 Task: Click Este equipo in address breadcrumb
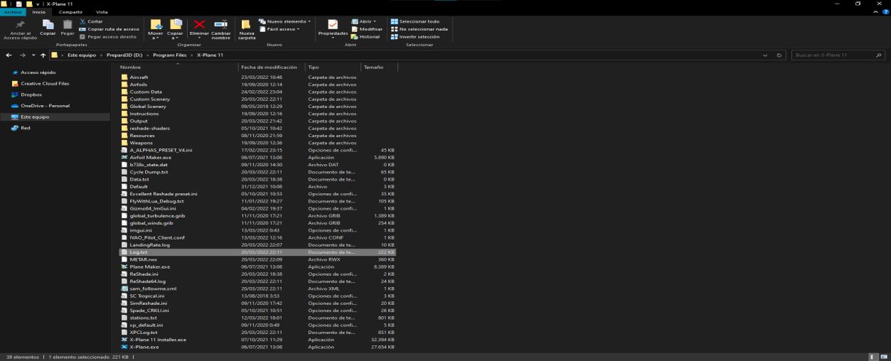[83, 55]
